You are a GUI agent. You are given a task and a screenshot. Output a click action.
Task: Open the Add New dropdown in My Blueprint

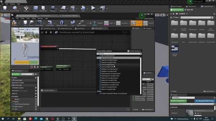(x=16, y=74)
